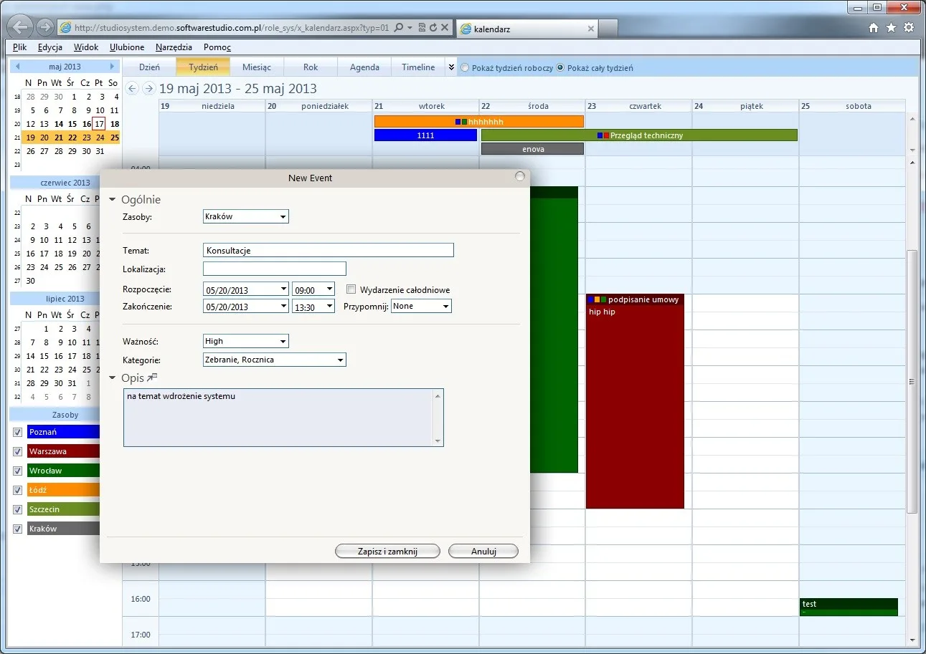Refresh page using address bar icon
The image size is (926, 654).
433,28
